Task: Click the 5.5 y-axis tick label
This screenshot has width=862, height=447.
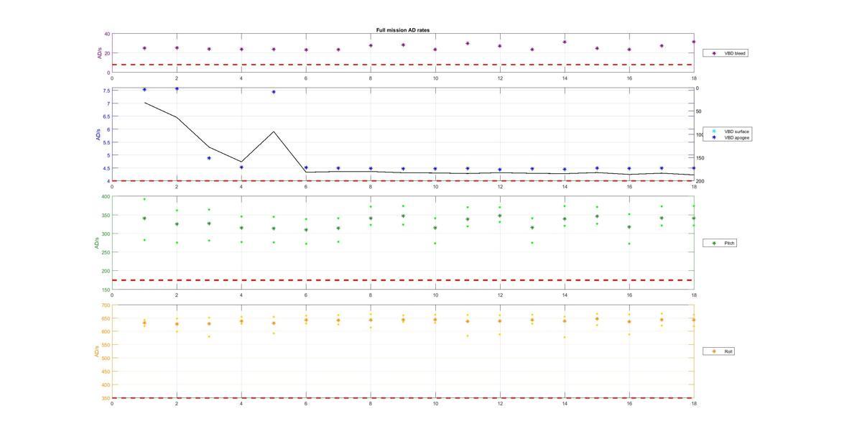Action: 106,142
